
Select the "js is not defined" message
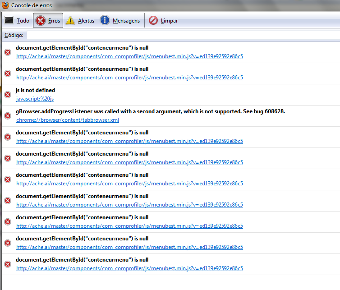(35, 90)
